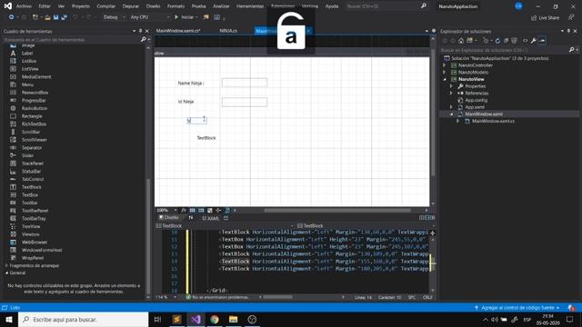Open the Herramientas menu
The width and height of the screenshot is (582, 327).
coord(250,6)
